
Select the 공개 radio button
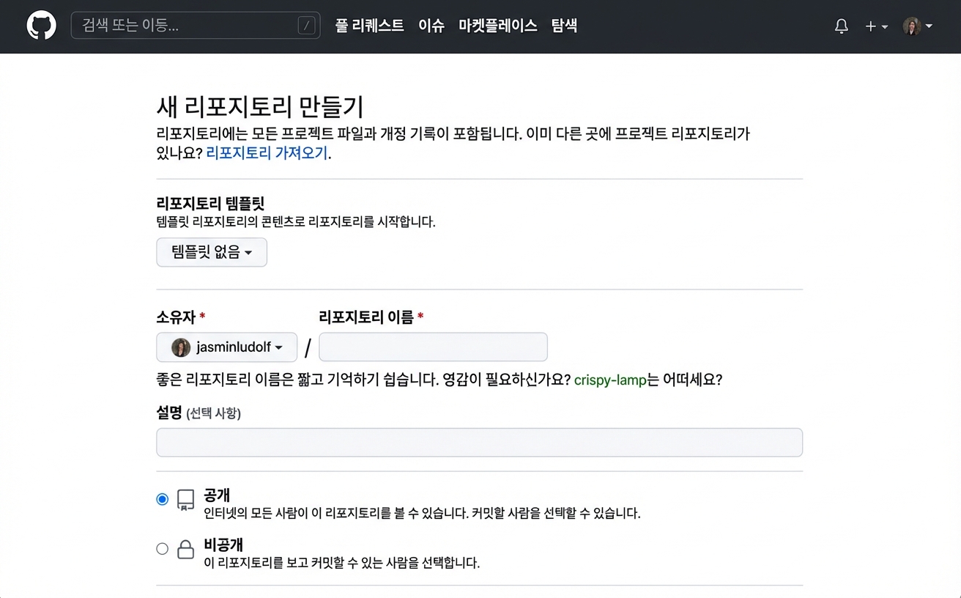163,499
